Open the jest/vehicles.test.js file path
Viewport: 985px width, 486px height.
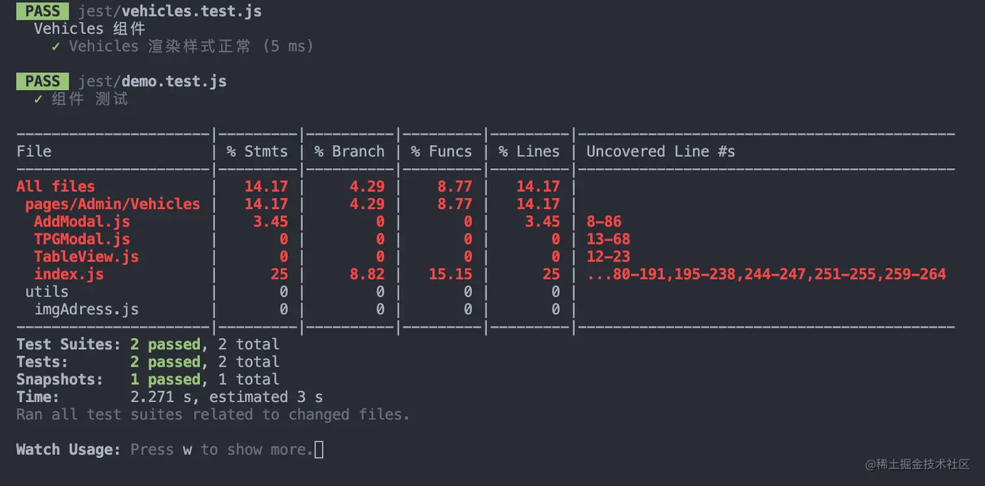coord(169,11)
